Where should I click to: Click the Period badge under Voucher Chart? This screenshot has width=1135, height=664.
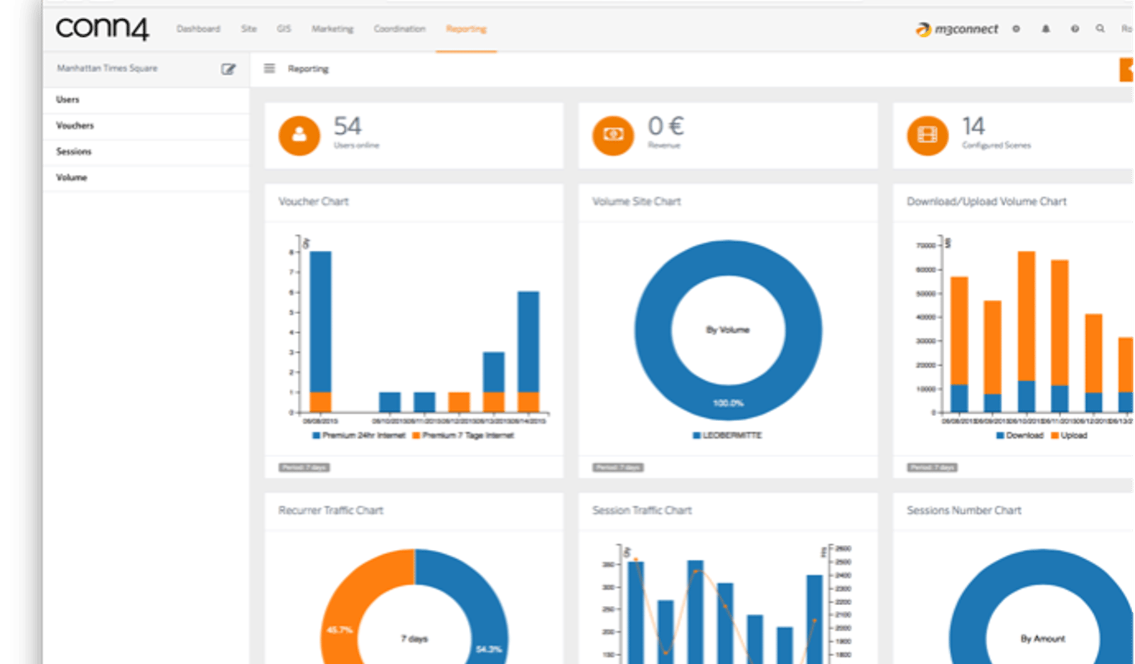pos(304,468)
